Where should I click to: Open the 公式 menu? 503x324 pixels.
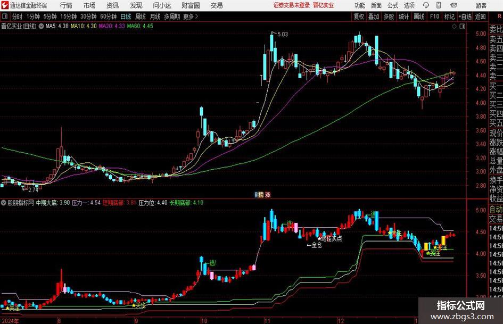tap(393, 5)
